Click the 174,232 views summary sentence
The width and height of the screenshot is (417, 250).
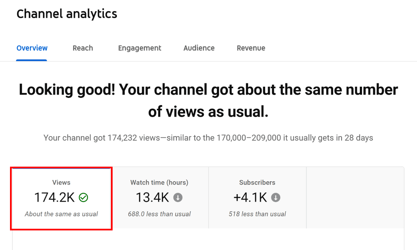208,137
